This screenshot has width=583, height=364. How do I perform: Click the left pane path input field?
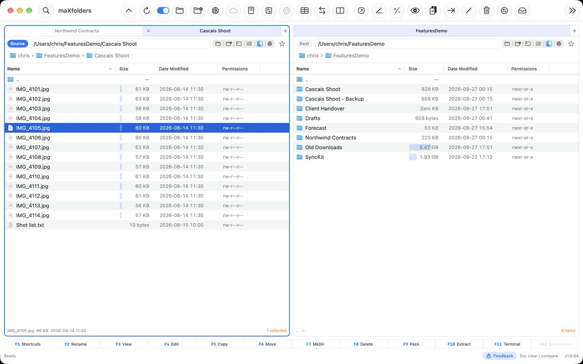click(x=120, y=44)
